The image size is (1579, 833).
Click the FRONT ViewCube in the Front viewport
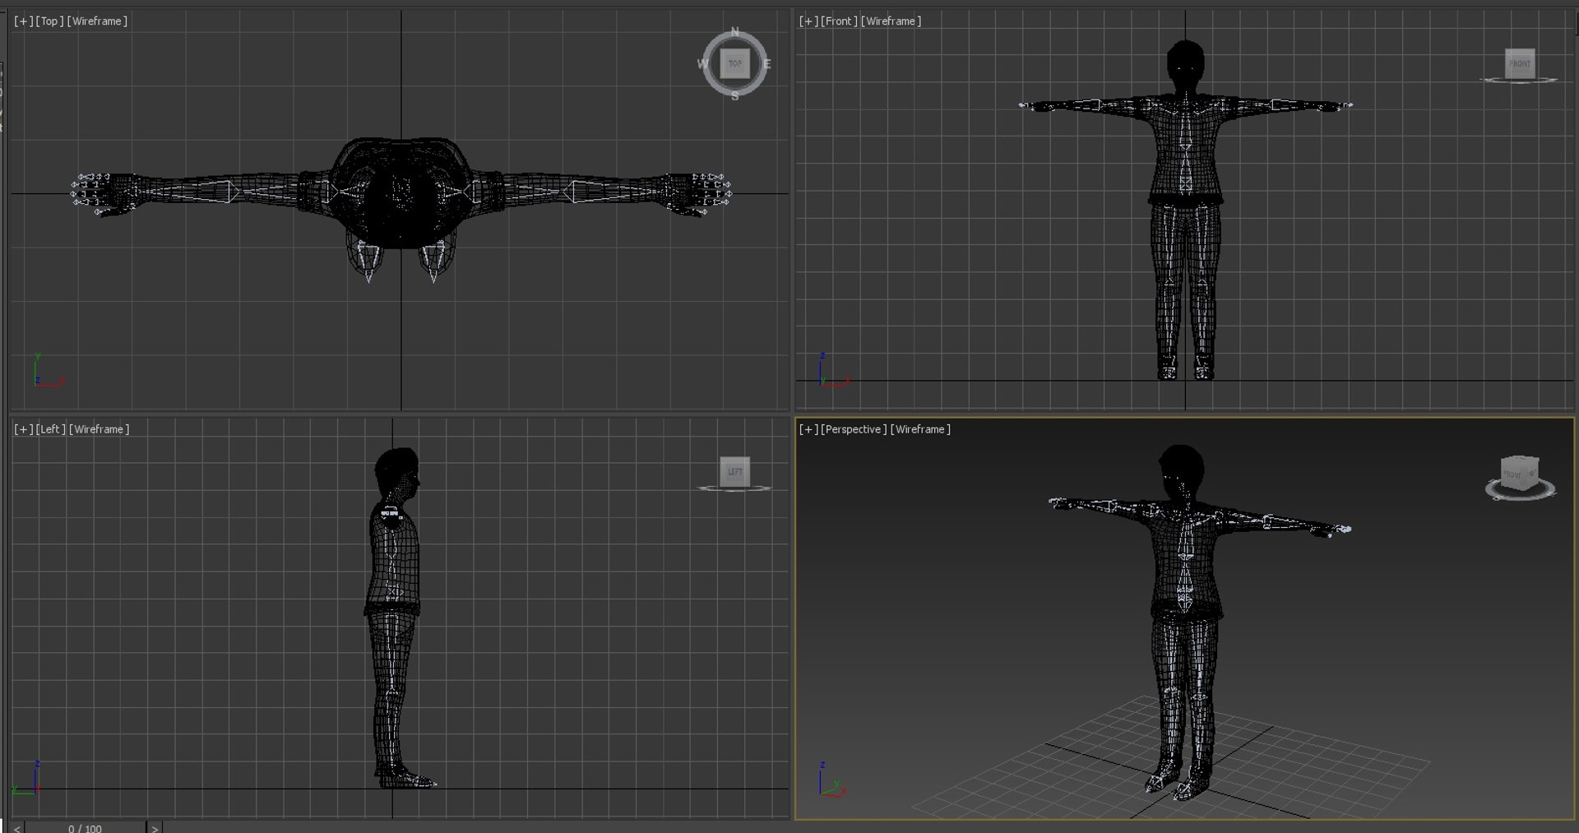click(x=1519, y=63)
